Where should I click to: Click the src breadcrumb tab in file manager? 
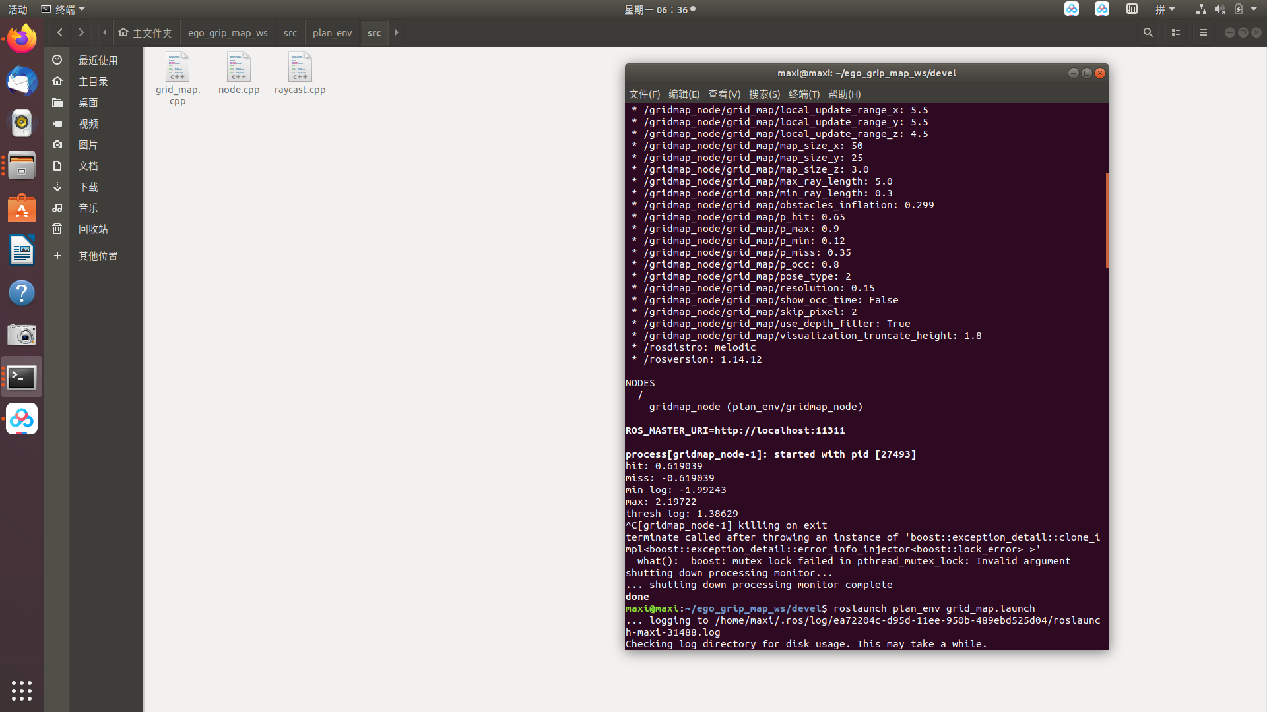(374, 32)
